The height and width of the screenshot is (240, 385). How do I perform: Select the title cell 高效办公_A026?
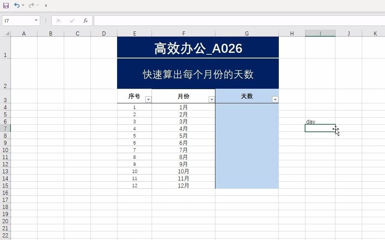(x=198, y=48)
